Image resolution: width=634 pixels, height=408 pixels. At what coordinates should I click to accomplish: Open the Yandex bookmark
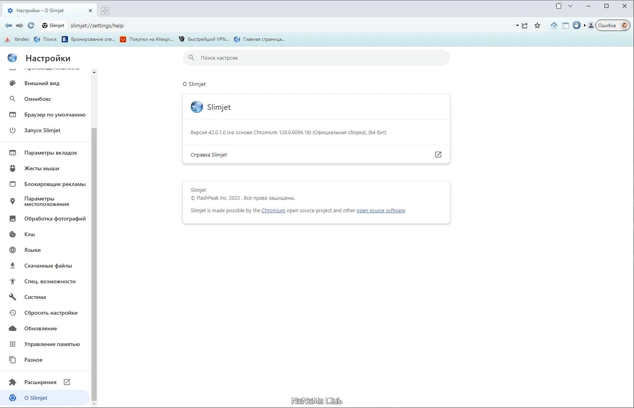17,39
